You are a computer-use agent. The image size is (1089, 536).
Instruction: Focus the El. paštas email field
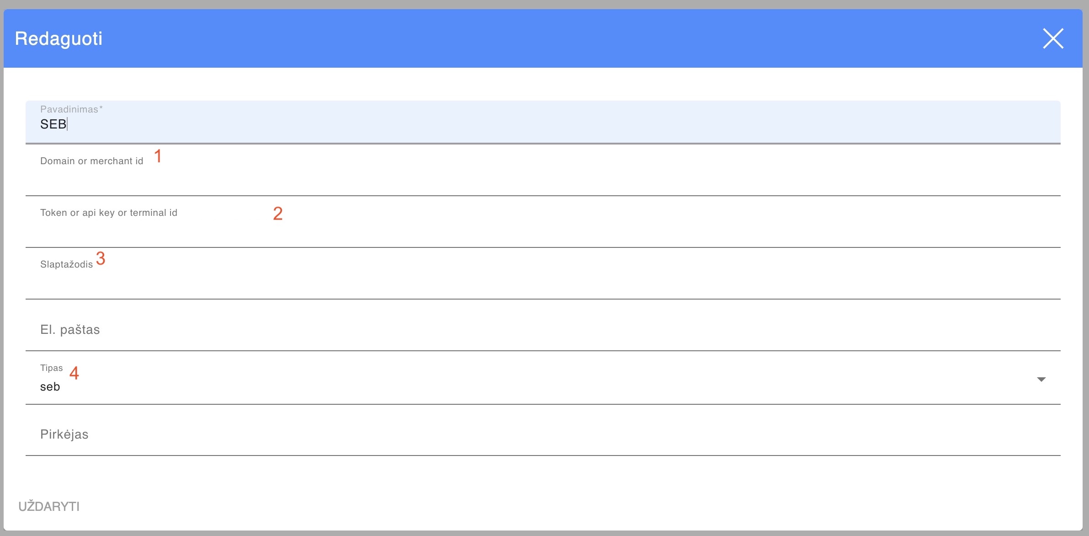point(542,330)
